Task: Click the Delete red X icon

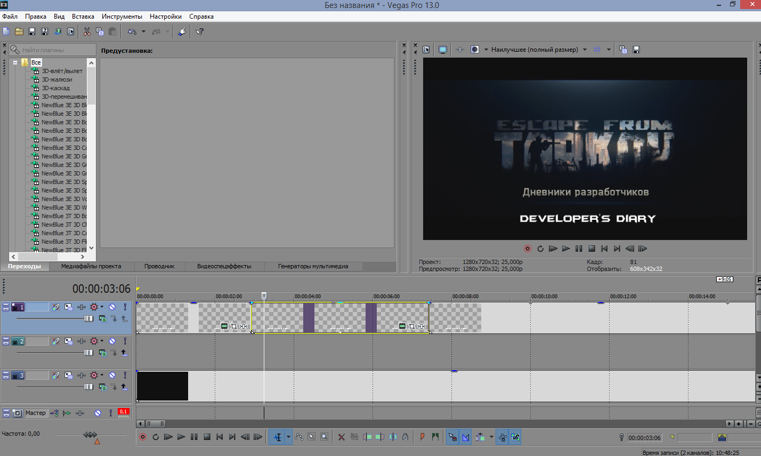Action: tap(342, 437)
